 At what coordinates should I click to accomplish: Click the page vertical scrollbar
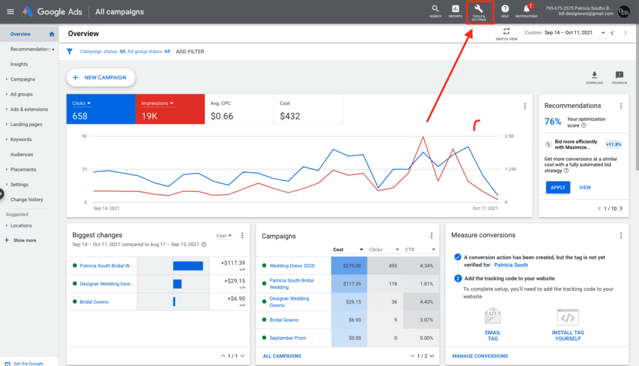pyautogui.click(x=637, y=98)
